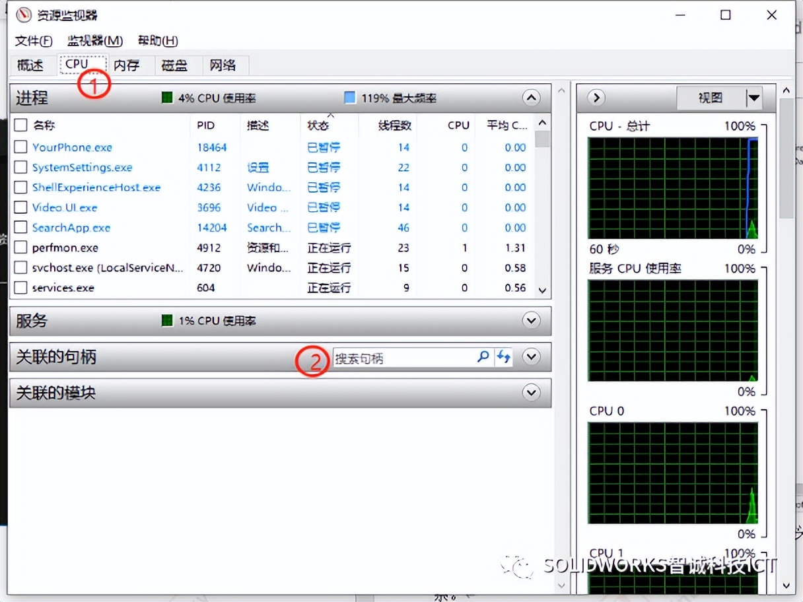Check the services.exe checkbox
The image size is (803, 602).
pyautogui.click(x=20, y=288)
